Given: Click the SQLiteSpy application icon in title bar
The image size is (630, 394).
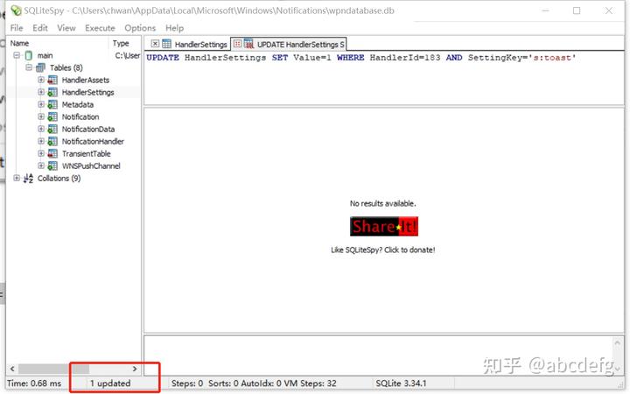Looking at the screenshot, I should pos(16,11).
